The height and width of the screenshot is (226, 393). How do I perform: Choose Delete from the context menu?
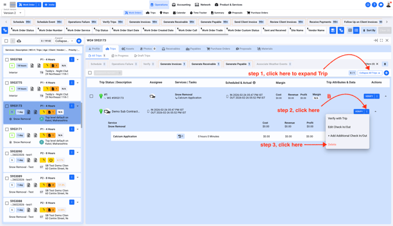pyautogui.click(x=332, y=145)
